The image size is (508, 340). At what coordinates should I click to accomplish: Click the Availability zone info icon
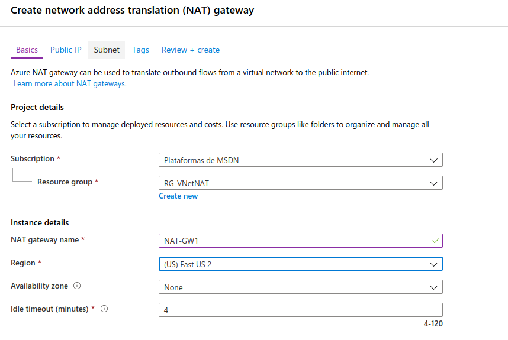pyautogui.click(x=77, y=286)
